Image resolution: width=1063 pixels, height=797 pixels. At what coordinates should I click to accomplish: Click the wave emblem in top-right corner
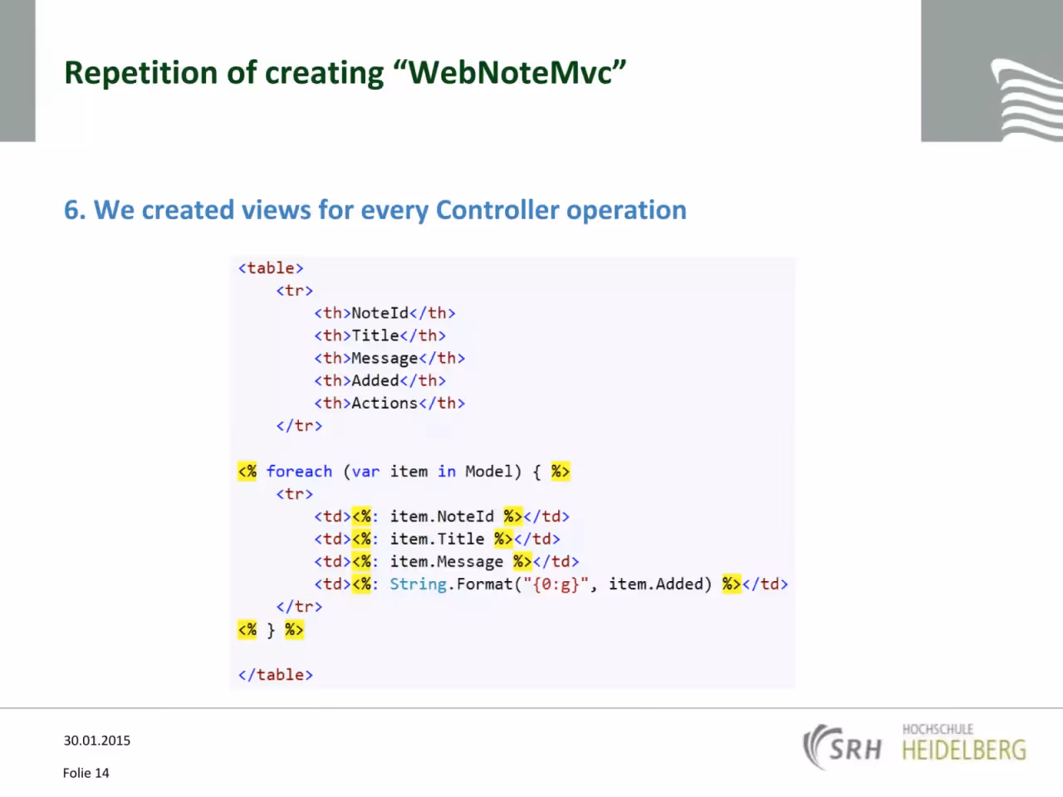(1026, 100)
